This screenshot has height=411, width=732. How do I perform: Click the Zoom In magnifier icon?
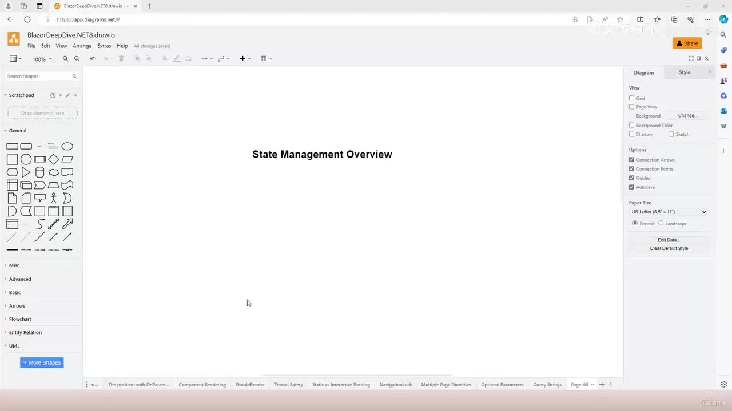[65, 58]
